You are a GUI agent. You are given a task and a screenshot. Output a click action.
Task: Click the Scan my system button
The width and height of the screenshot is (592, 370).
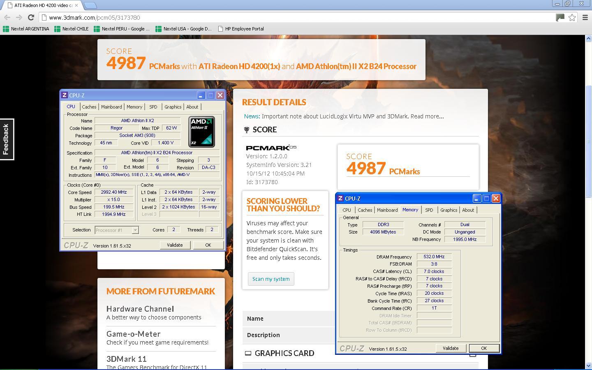[271, 279]
